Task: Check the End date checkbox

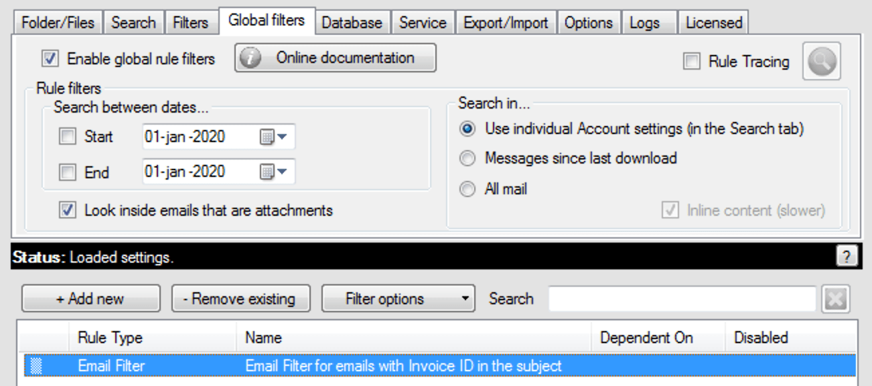Action: click(x=68, y=173)
